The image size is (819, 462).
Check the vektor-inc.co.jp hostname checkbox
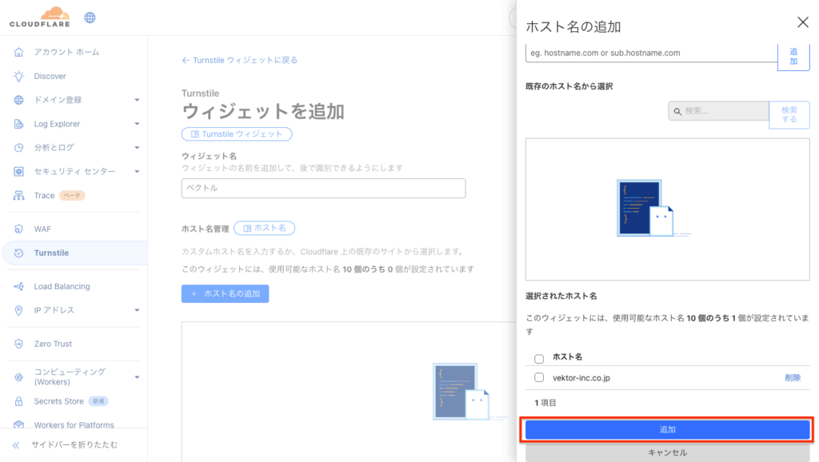pos(539,377)
